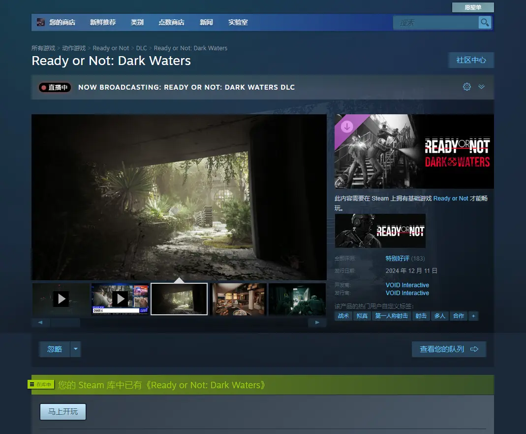The image size is (526, 434).
Task: Click 查看您的队列 queue button
Action: tap(449, 349)
